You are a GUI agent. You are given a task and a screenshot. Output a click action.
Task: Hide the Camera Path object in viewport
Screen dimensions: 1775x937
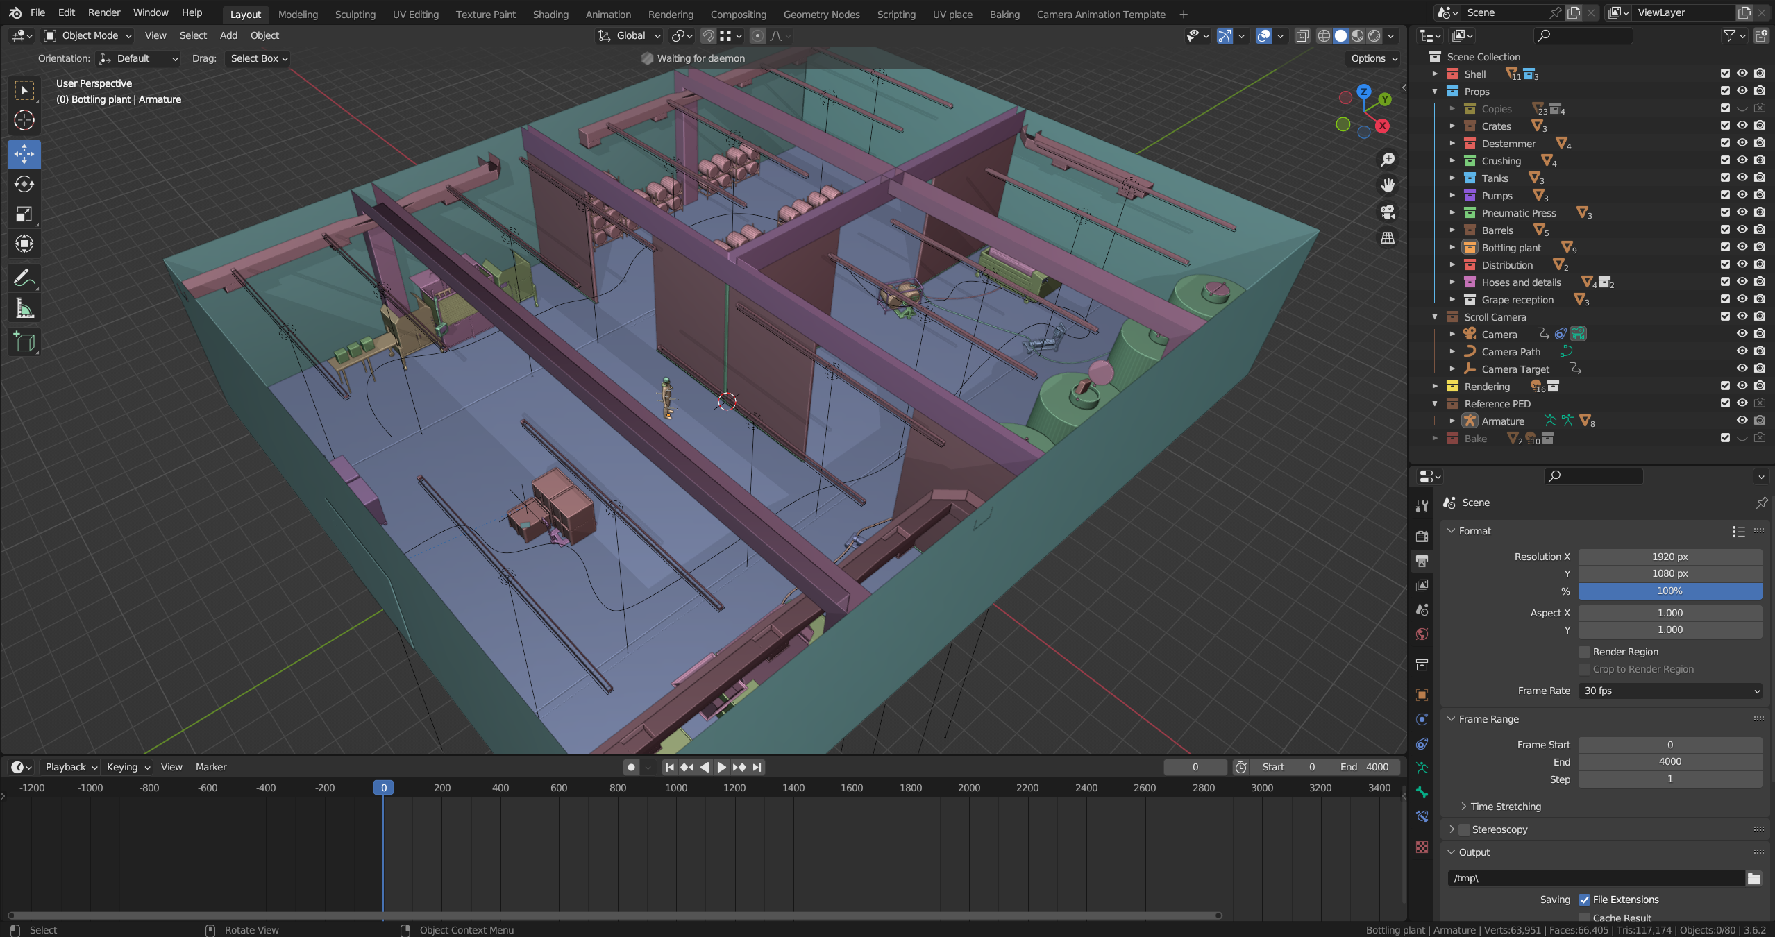point(1742,351)
